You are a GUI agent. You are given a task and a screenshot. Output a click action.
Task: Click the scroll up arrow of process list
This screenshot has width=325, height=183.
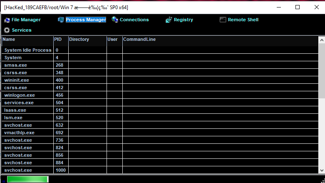click(x=322, y=40)
